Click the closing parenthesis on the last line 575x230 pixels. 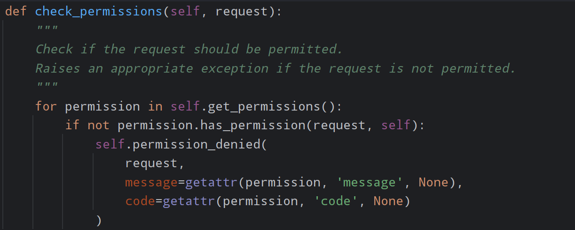point(99,220)
